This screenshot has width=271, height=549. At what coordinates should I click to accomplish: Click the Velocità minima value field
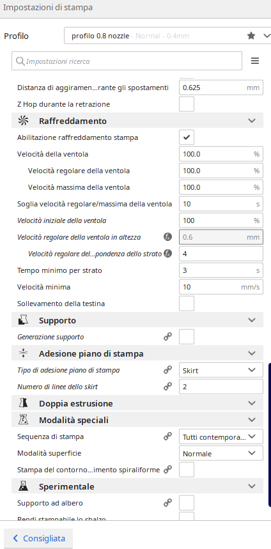pyautogui.click(x=221, y=287)
